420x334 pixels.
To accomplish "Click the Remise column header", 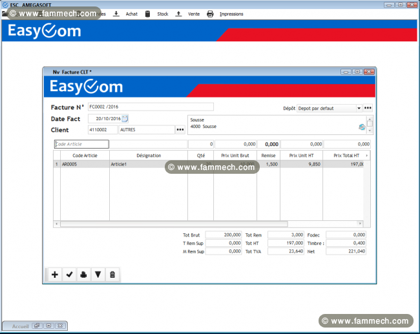I will [268, 155].
